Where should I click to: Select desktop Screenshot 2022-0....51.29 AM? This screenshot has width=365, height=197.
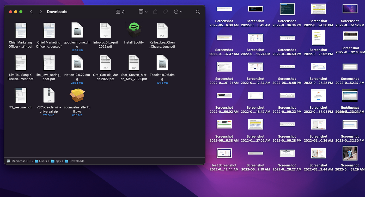[x=350, y=153]
